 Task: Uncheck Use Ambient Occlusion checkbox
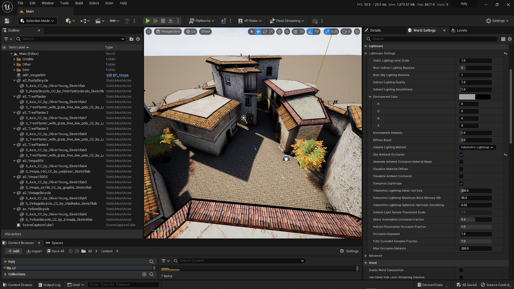[461, 155]
